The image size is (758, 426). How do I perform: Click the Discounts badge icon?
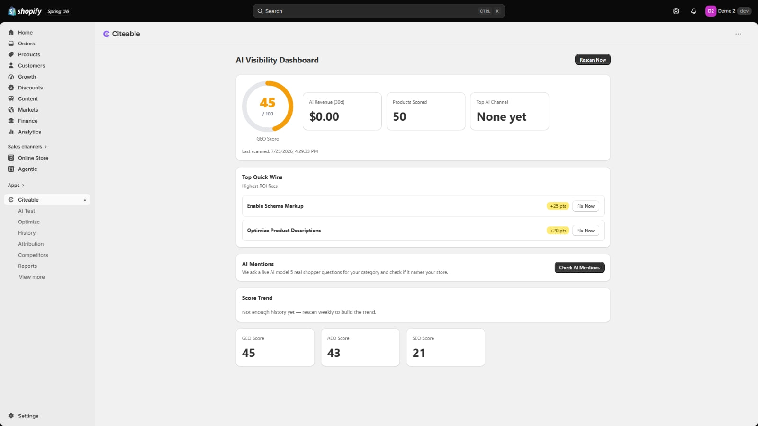11,88
